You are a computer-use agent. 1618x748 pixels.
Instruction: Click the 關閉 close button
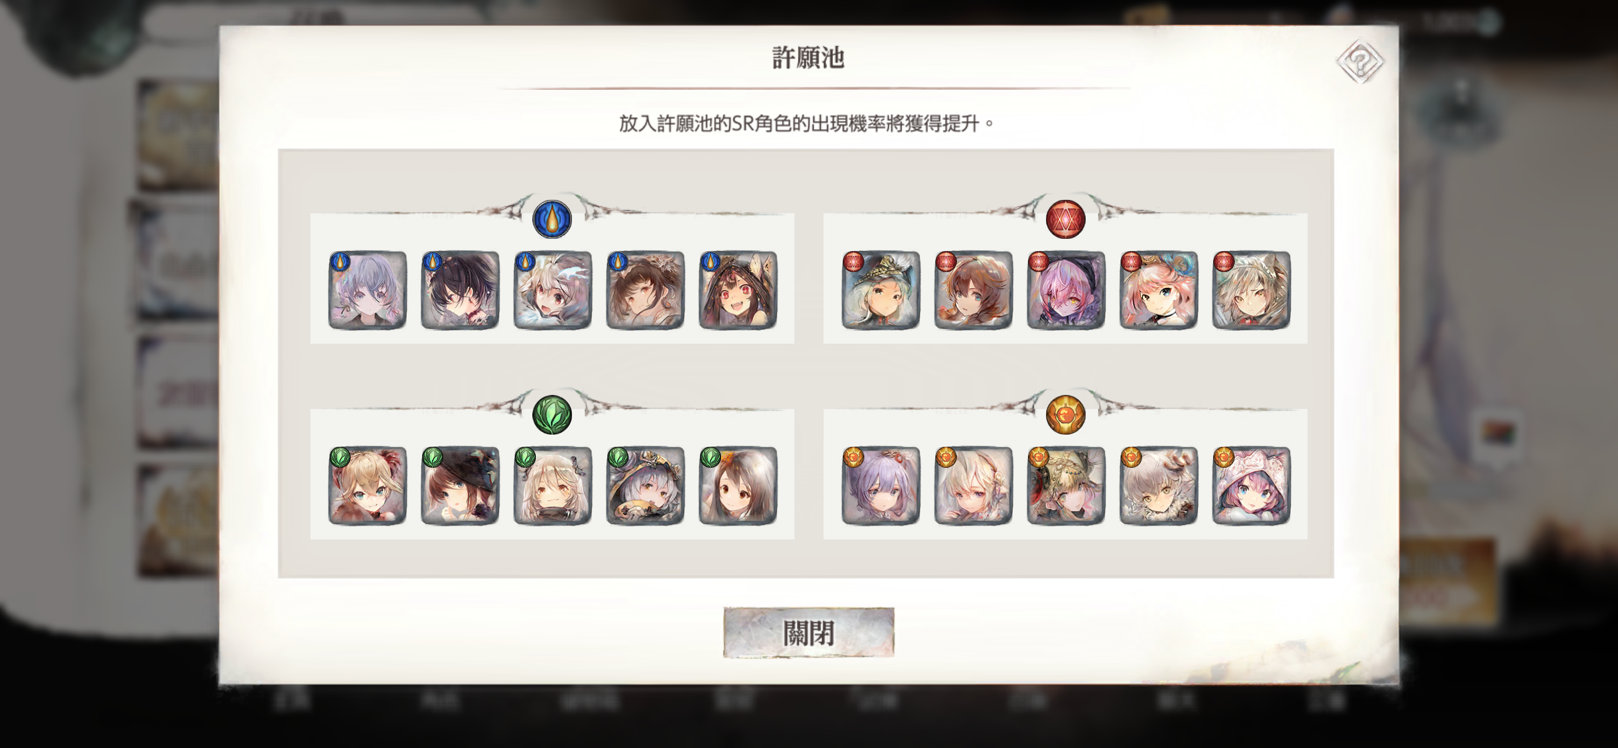(x=808, y=633)
